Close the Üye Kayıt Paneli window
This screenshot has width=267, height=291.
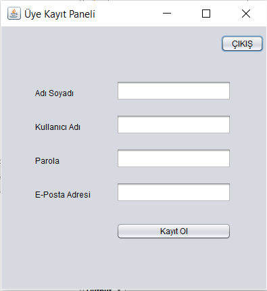tap(246, 14)
